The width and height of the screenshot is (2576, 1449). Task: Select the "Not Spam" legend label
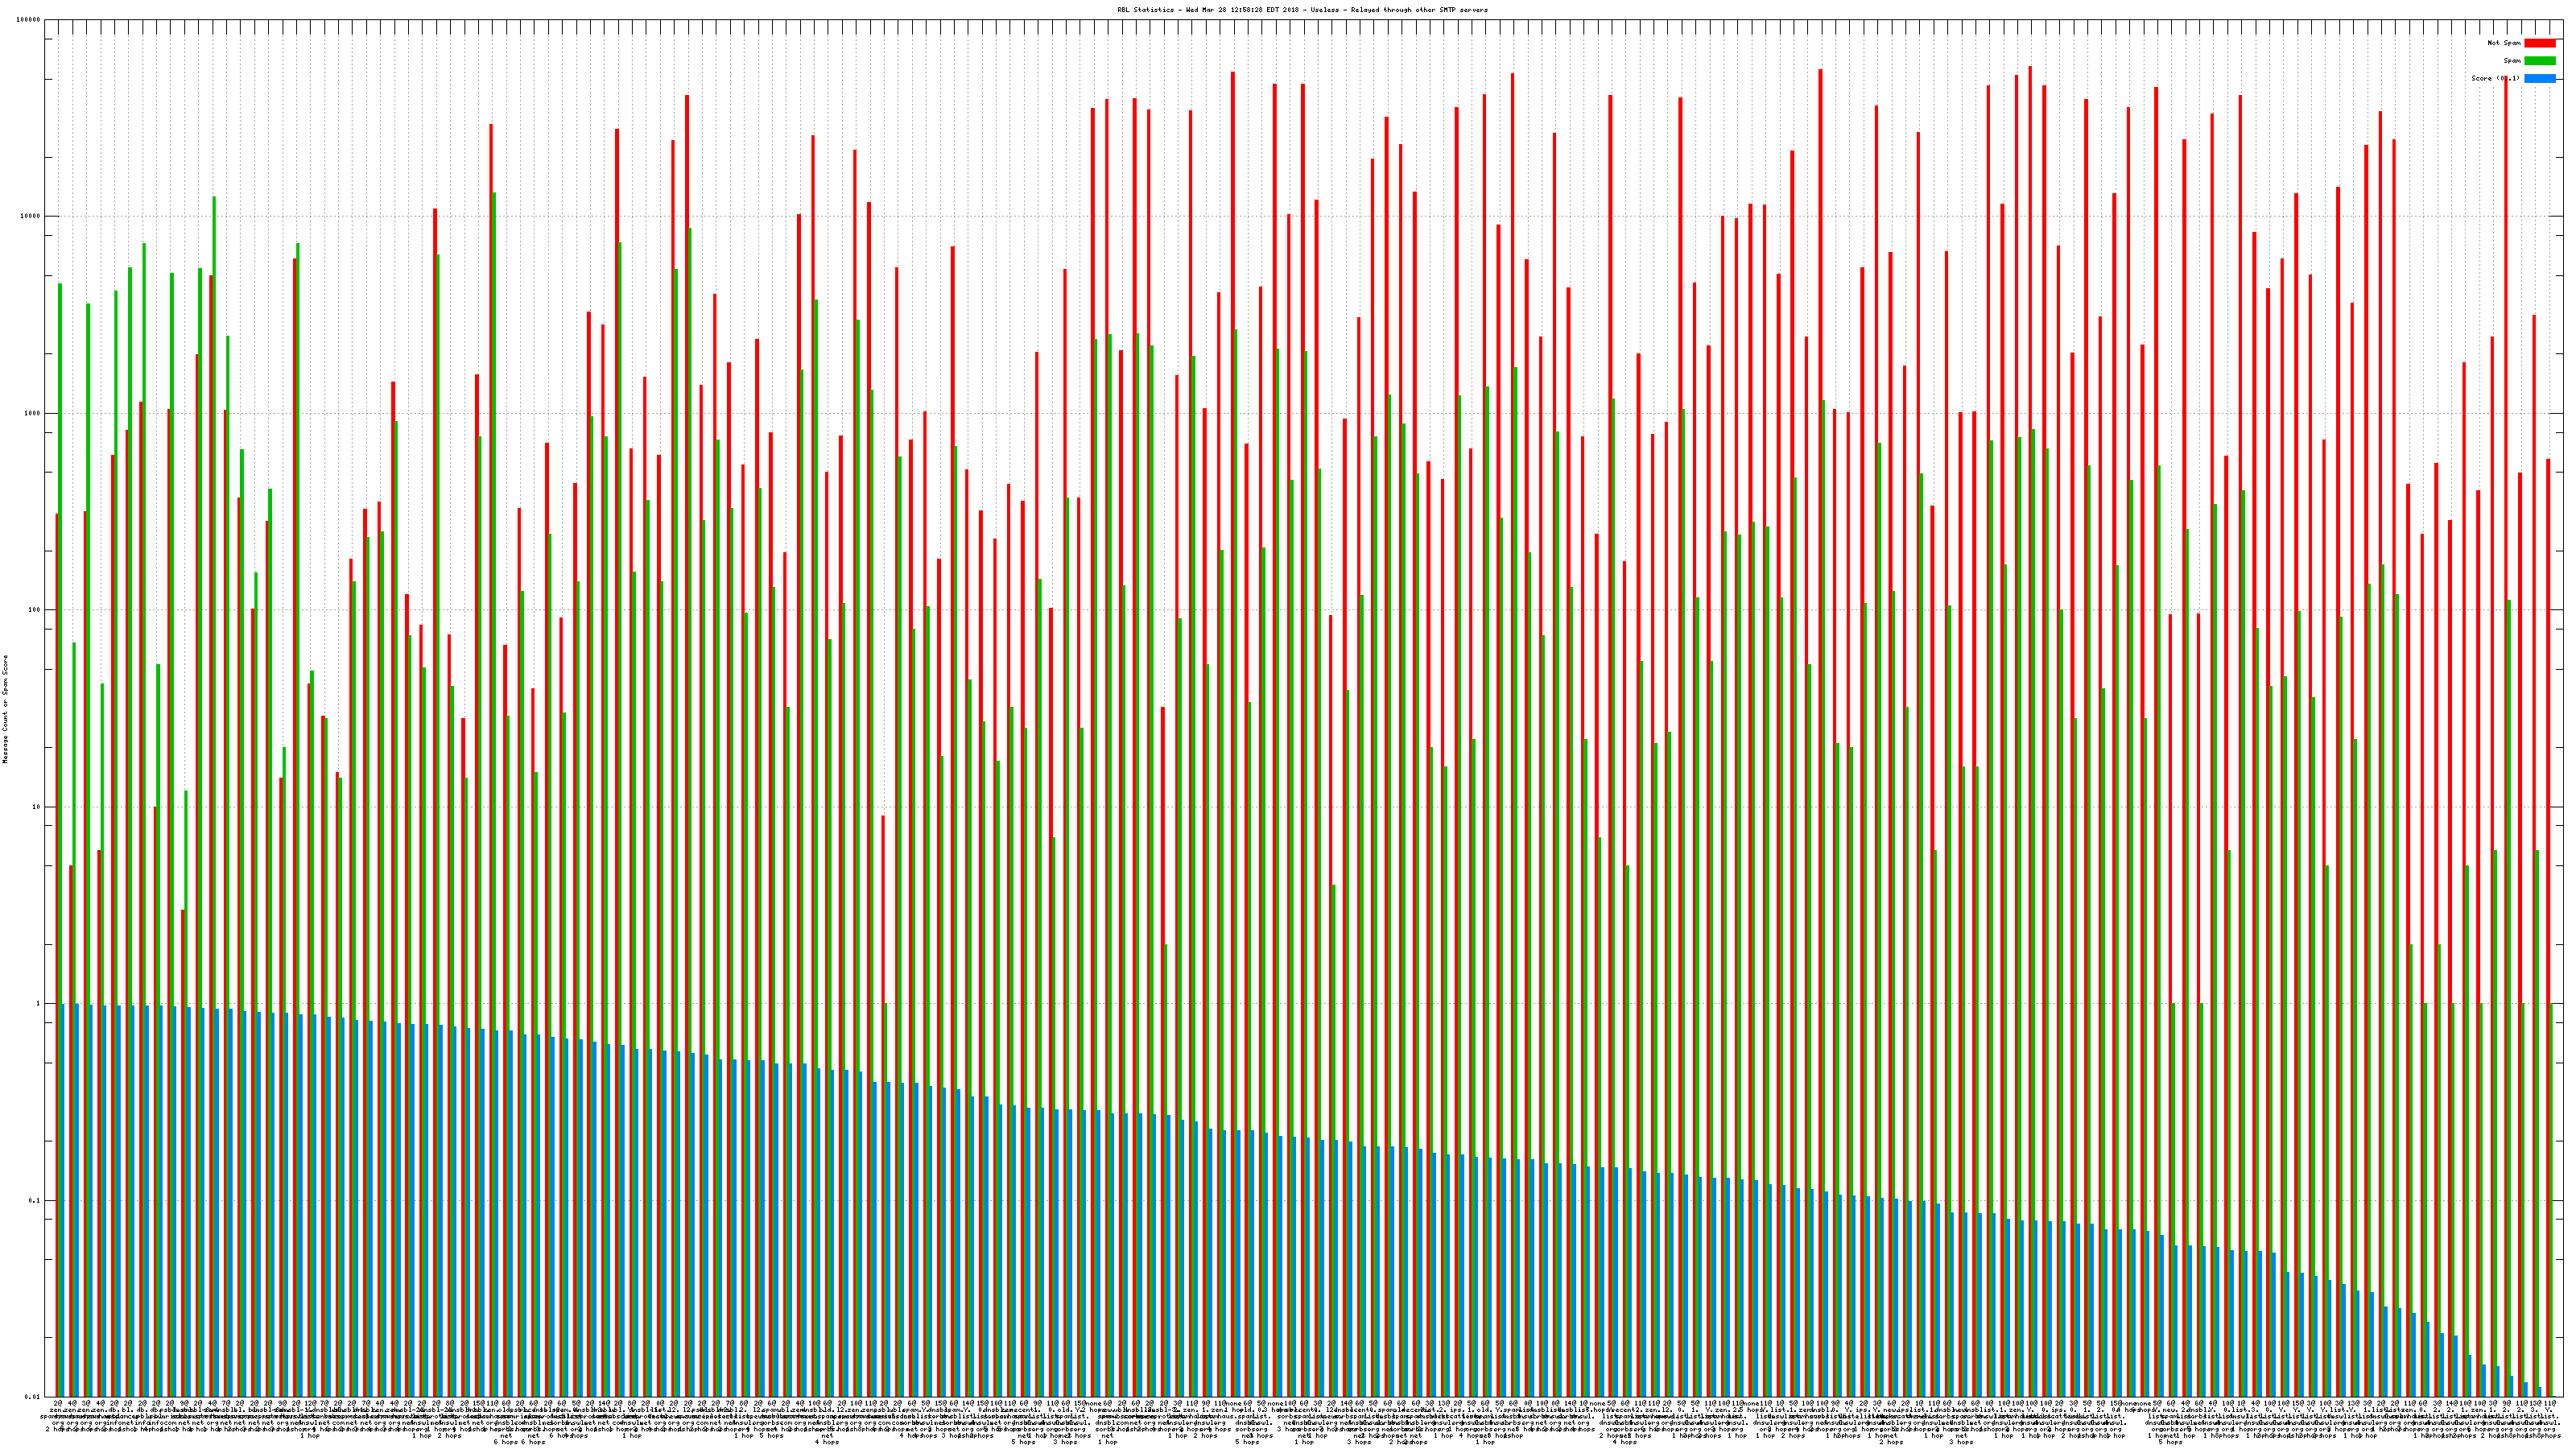pos(2504,43)
